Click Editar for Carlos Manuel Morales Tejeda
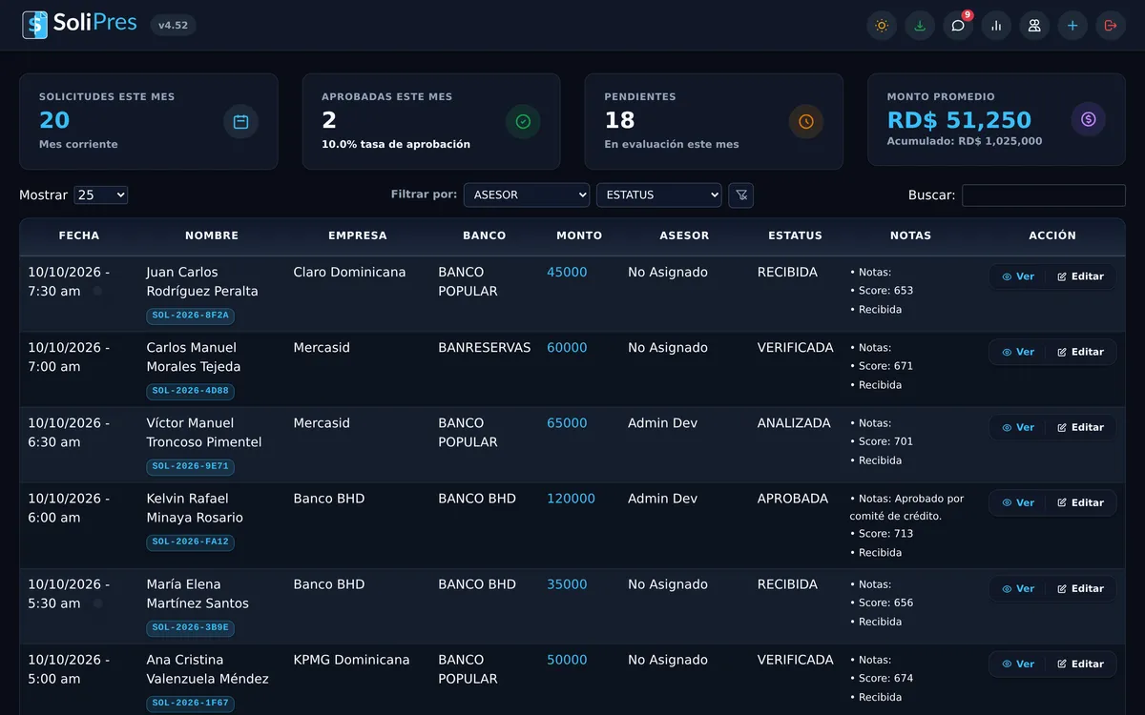Screen dimensions: 1145x715 [1080, 352]
